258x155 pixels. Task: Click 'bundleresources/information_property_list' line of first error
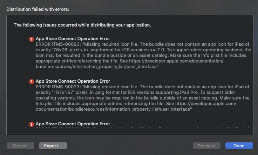(x=97, y=67)
